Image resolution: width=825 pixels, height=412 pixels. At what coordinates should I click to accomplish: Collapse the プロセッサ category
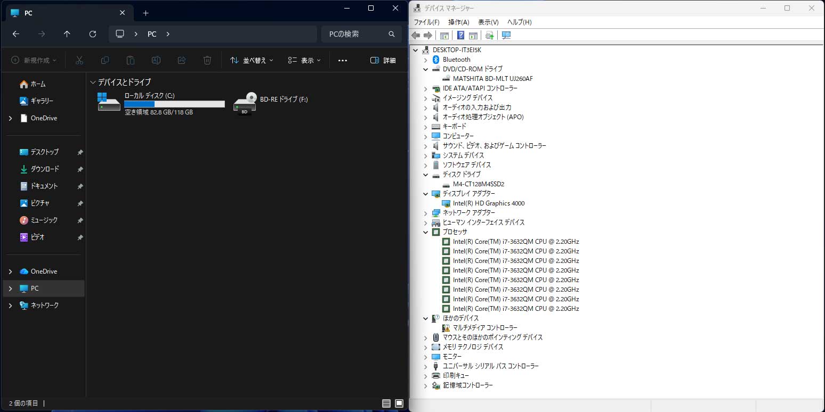425,232
